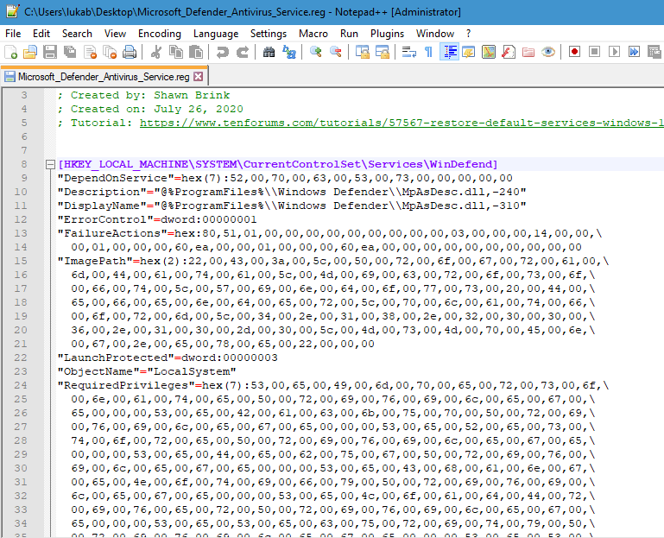
Task: Open the Run menu
Action: tap(350, 34)
